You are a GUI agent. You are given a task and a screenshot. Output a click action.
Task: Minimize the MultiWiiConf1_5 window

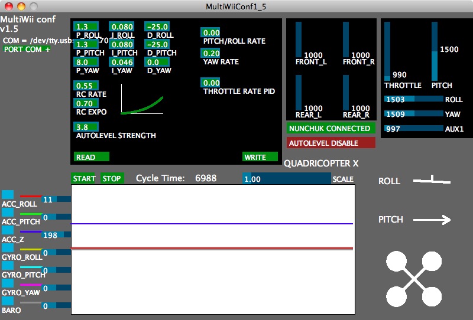click(x=21, y=6)
